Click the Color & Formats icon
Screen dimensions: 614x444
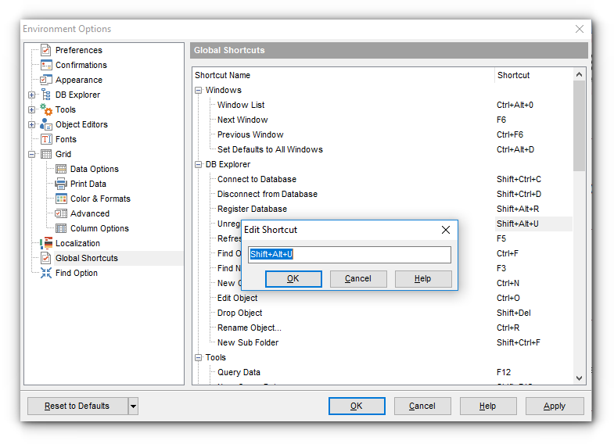(61, 199)
